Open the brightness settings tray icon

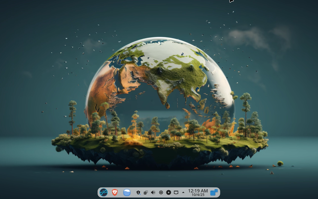click(161, 192)
